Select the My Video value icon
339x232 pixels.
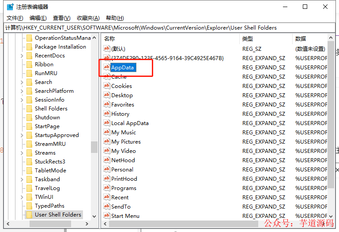[x=106, y=151]
